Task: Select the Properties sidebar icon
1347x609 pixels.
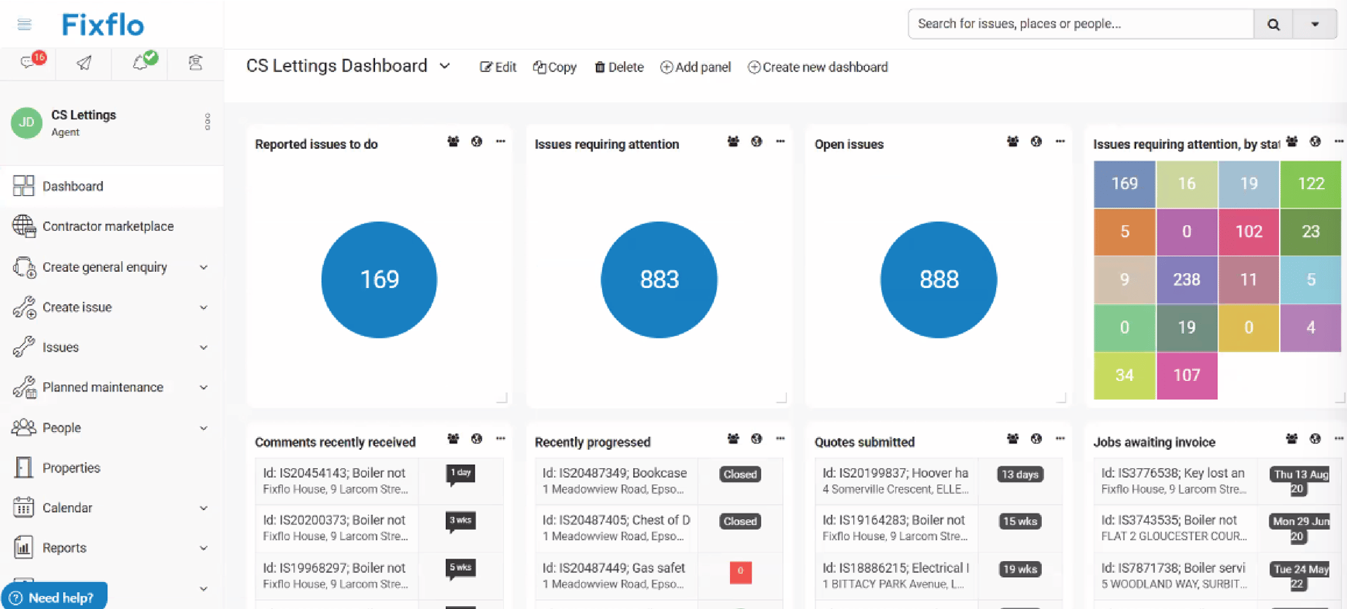Action: point(24,467)
